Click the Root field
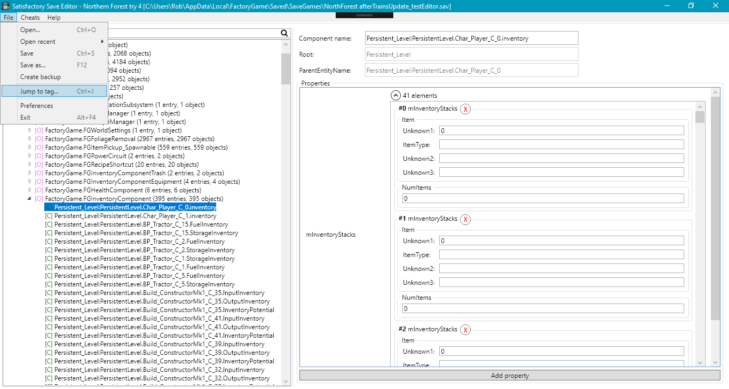 [x=472, y=54]
